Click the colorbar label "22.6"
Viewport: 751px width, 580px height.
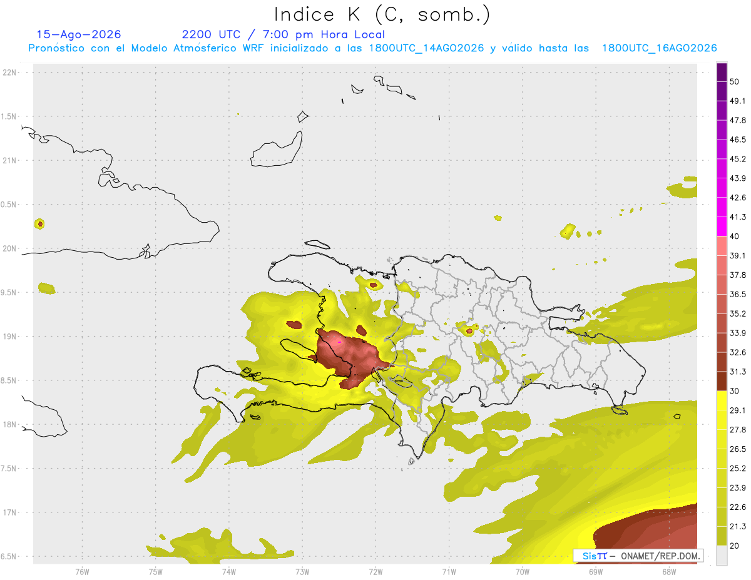[738, 507]
